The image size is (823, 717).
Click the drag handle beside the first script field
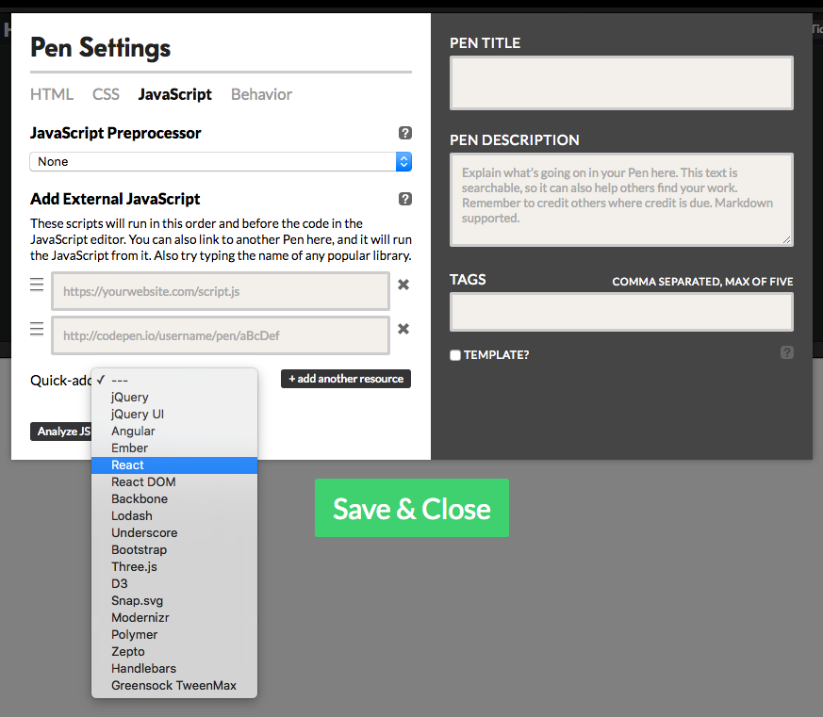tap(37, 285)
